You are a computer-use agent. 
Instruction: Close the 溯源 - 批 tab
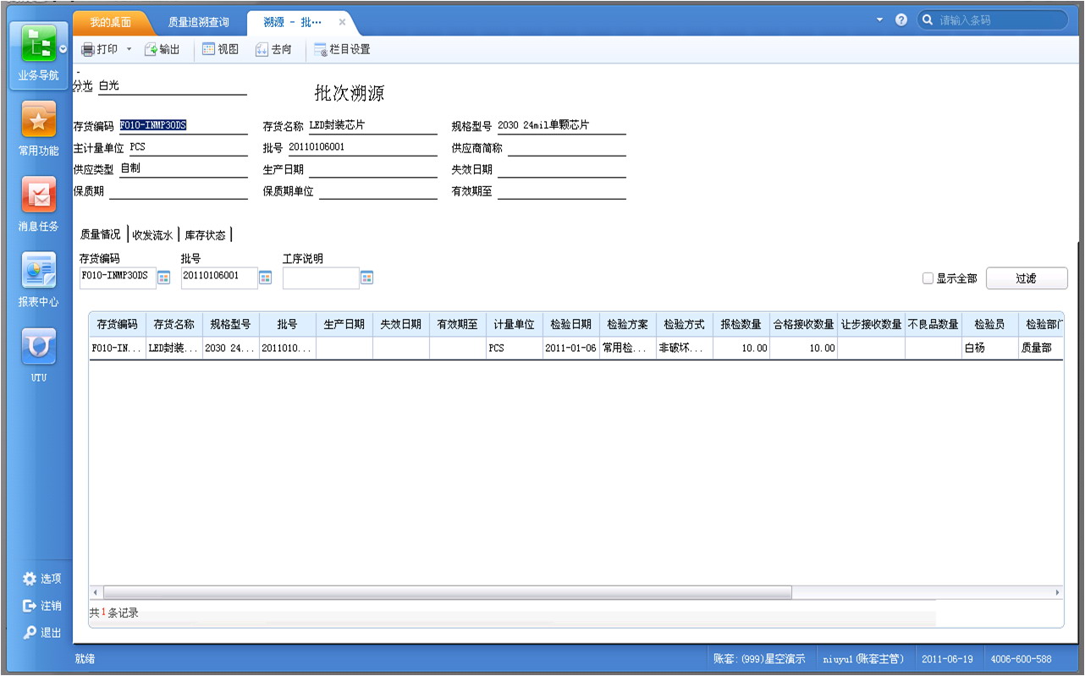click(x=342, y=22)
